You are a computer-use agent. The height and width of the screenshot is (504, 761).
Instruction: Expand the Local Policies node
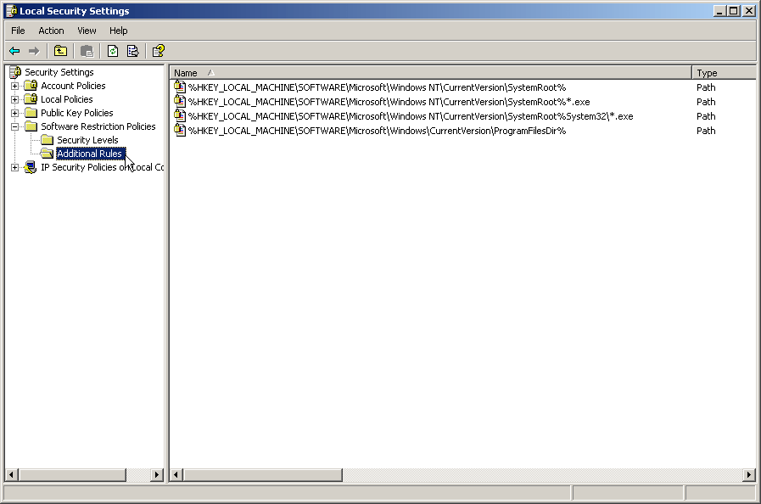coord(15,99)
